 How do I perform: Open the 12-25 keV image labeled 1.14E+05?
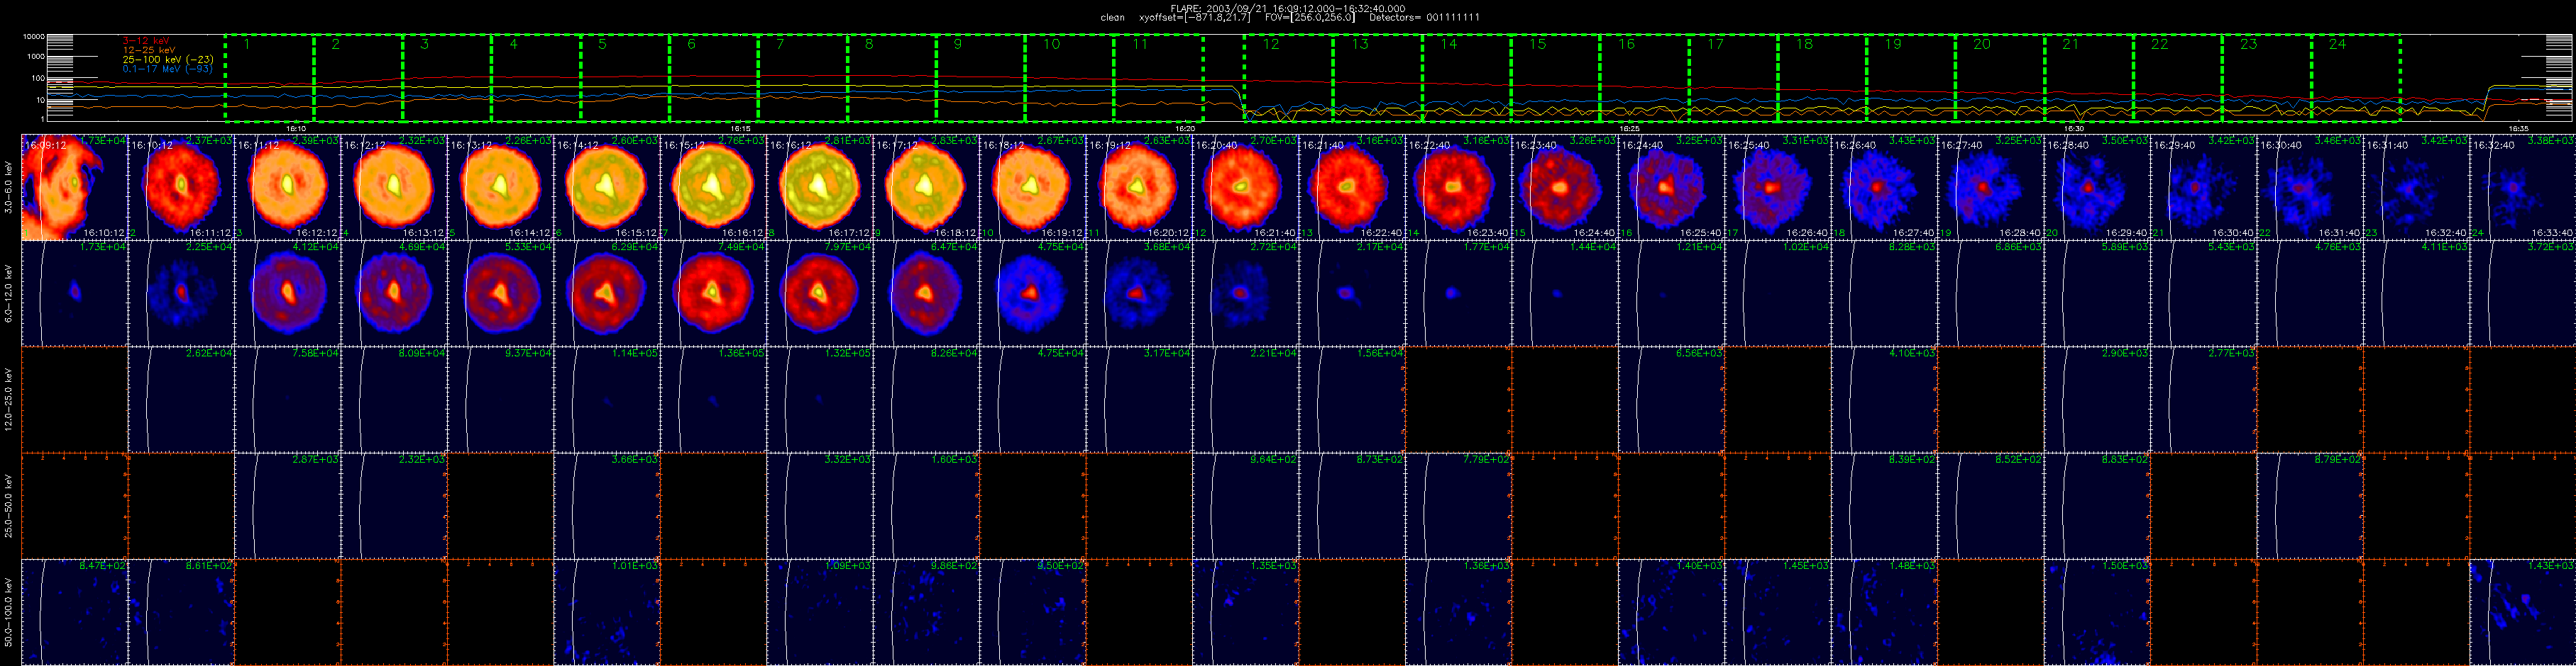608,400
